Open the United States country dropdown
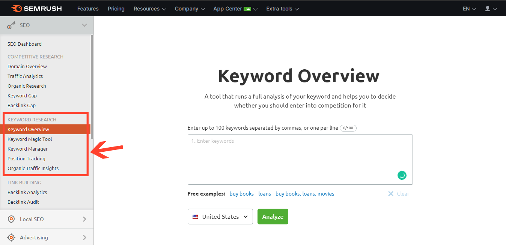 click(220, 217)
